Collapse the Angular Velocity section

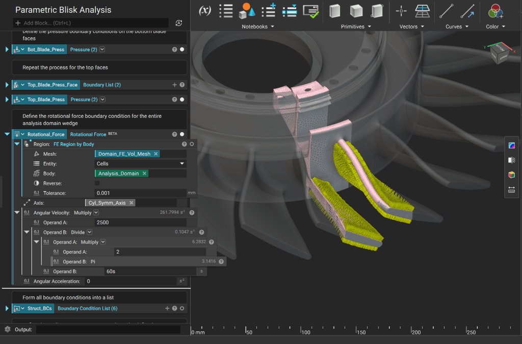17,212
